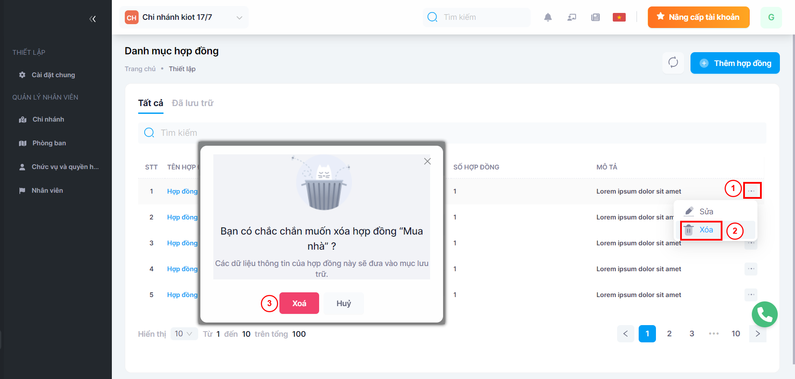This screenshot has height=379, width=795.
Task: Open the rows-per-page dropdown showing 10
Action: [x=184, y=334]
